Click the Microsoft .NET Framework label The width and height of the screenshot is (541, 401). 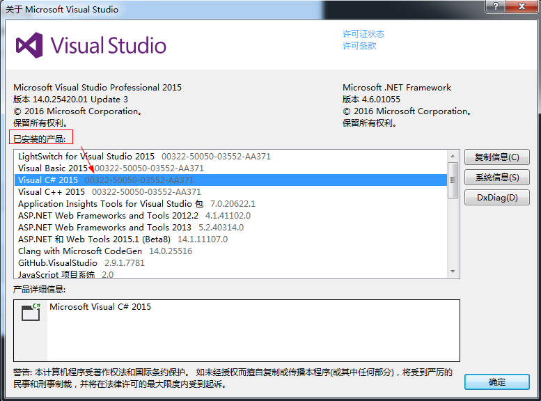click(x=397, y=87)
